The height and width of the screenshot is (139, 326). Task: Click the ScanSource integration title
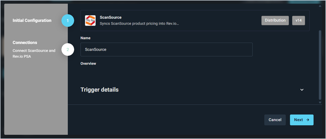pos(111,17)
